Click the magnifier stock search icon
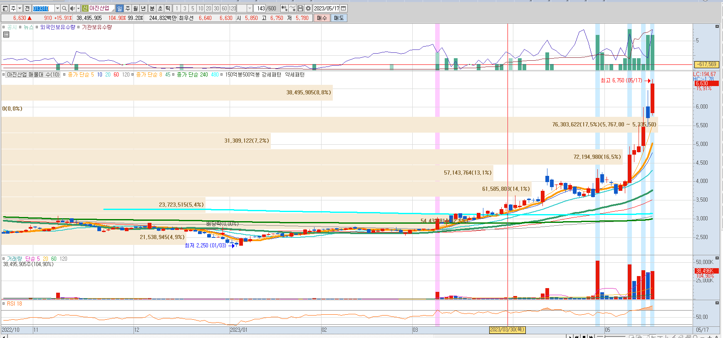 (64, 8)
